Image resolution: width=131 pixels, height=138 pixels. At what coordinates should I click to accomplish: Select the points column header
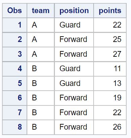coord(110,10)
